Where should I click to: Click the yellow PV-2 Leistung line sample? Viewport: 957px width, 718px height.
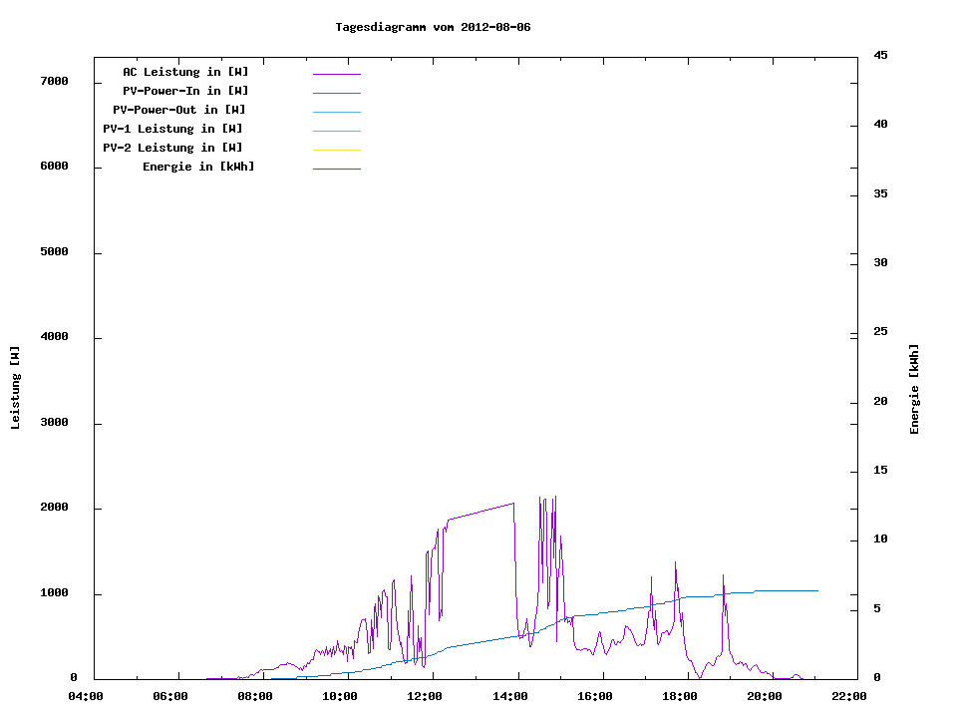click(x=336, y=150)
